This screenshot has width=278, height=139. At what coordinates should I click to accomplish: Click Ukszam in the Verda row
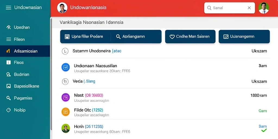(x=259, y=81)
